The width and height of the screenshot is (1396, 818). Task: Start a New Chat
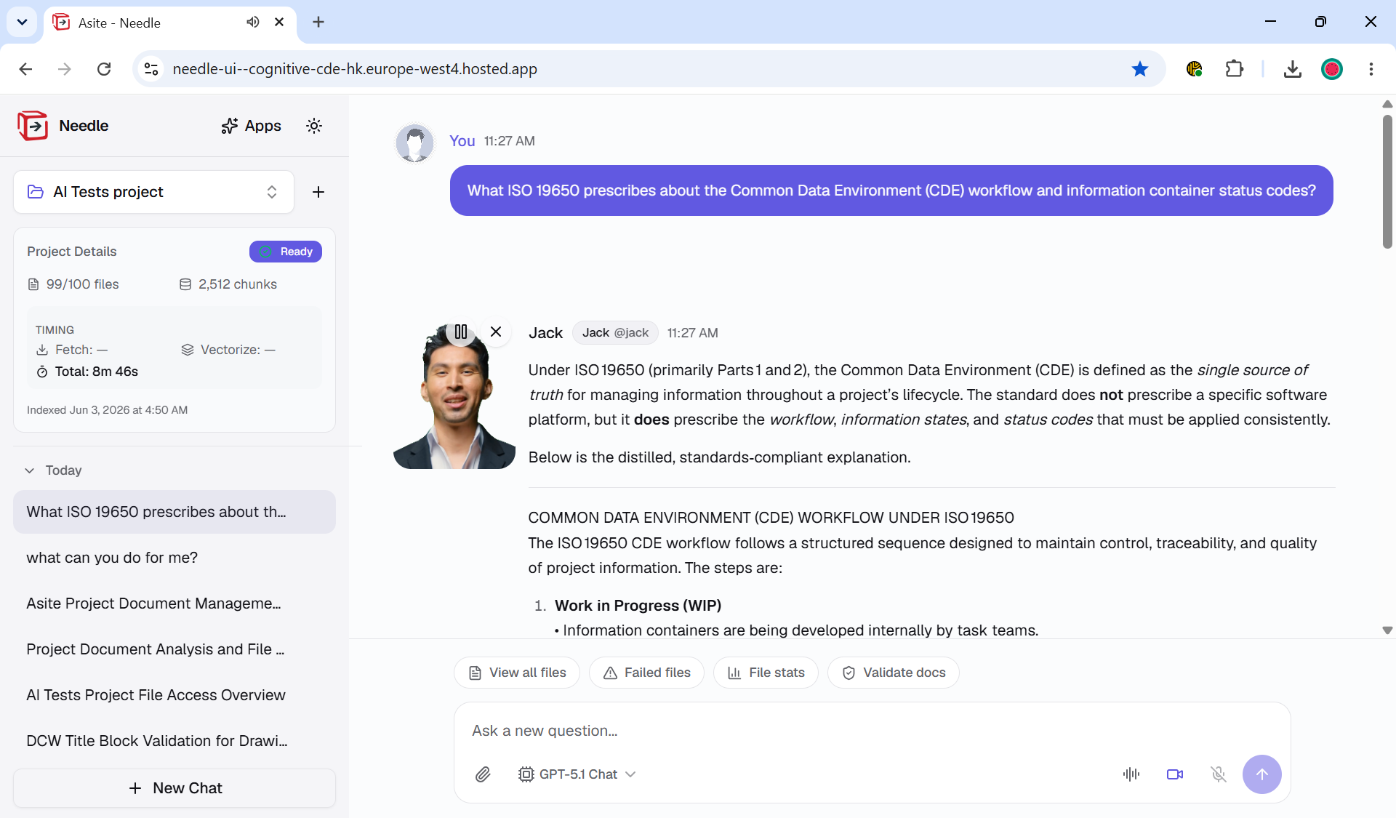(174, 788)
